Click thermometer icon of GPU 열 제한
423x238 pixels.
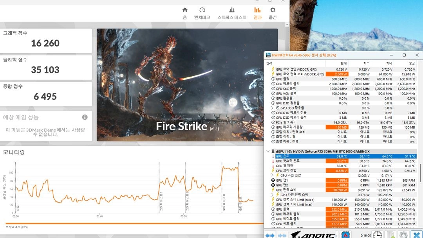[273, 166]
